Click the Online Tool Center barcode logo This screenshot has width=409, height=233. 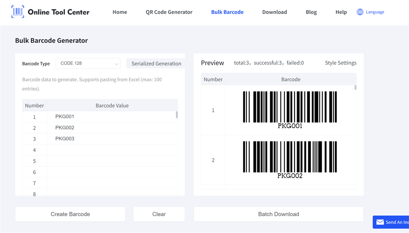pos(18,12)
